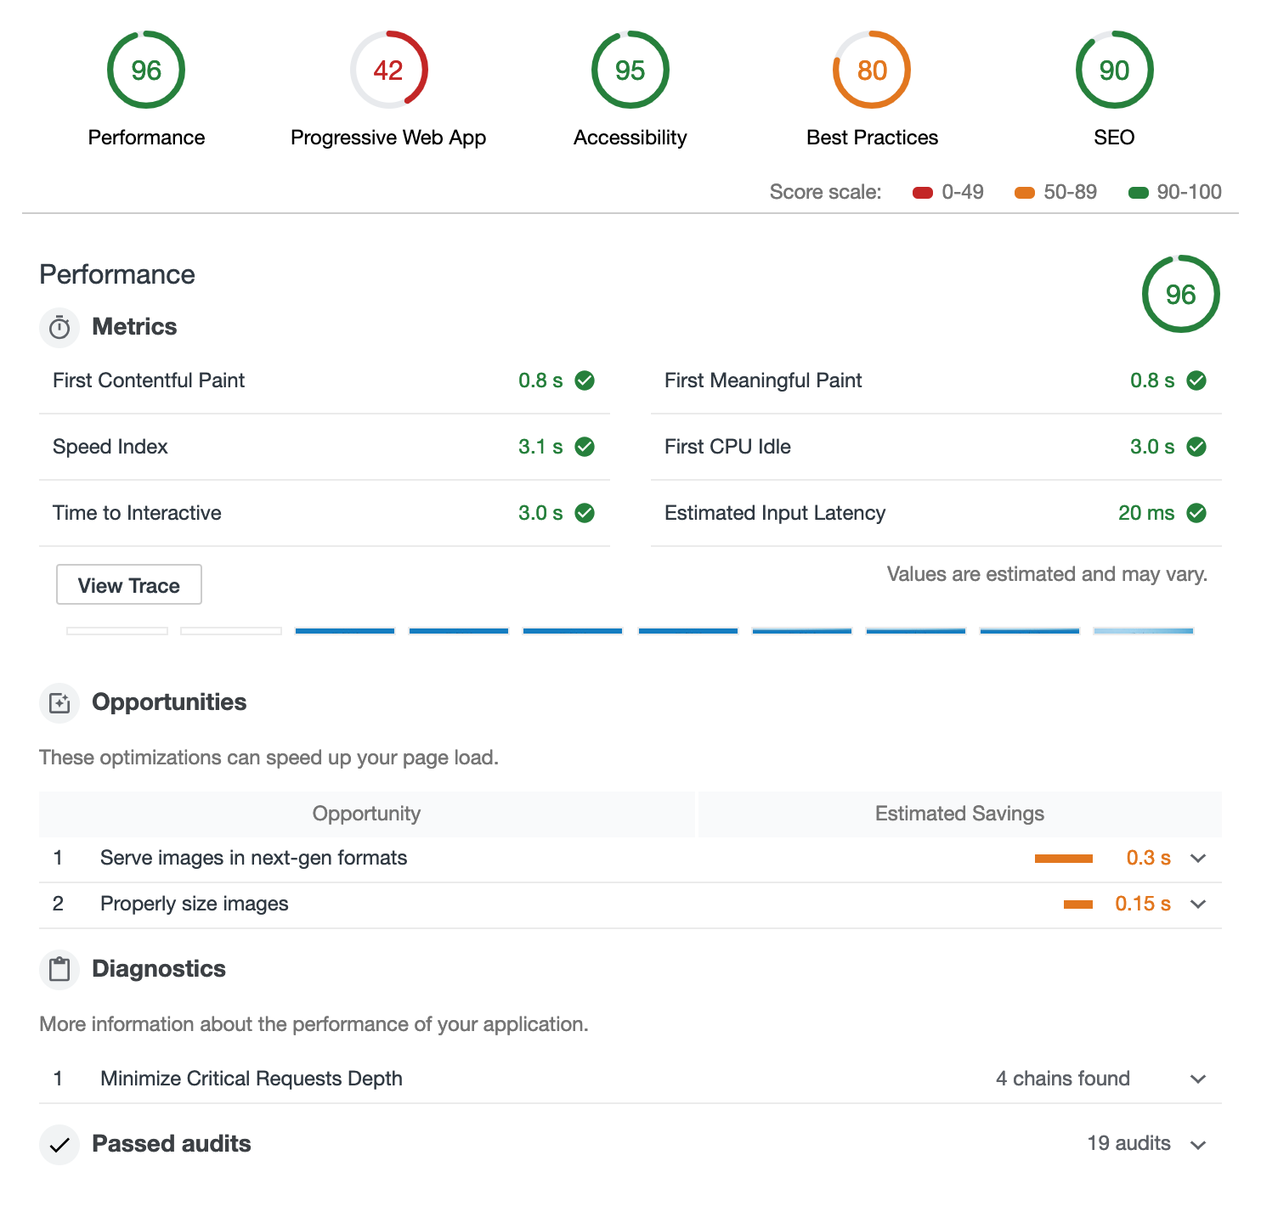Image resolution: width=1261 pixels, height=1206 pixels.
Task: Click the Speed Index metric row
Action: 323,447
